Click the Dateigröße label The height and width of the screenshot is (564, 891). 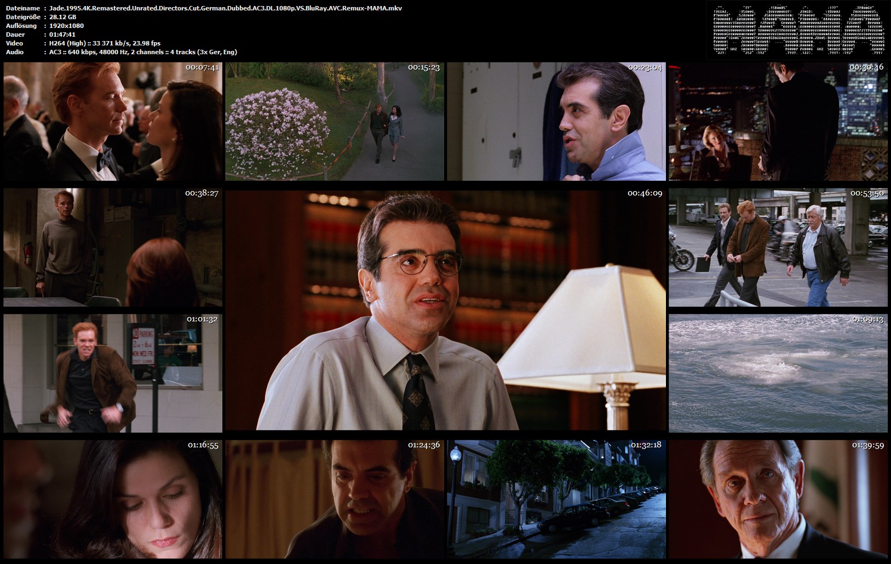(x=23, y=17)
